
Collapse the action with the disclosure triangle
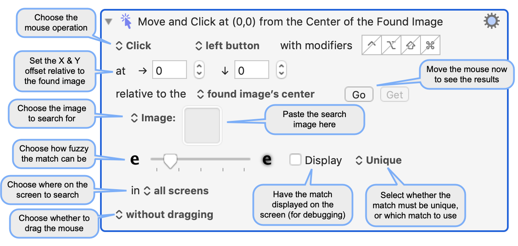tap(109, 21)
